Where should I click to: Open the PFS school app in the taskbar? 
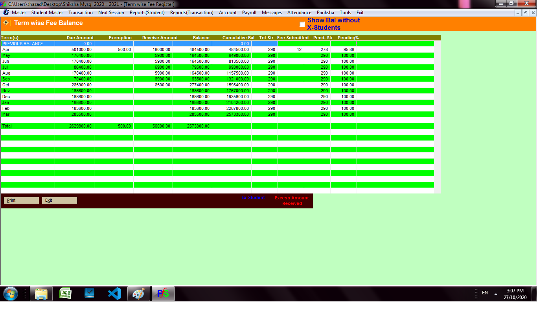[x=163, y=294]
